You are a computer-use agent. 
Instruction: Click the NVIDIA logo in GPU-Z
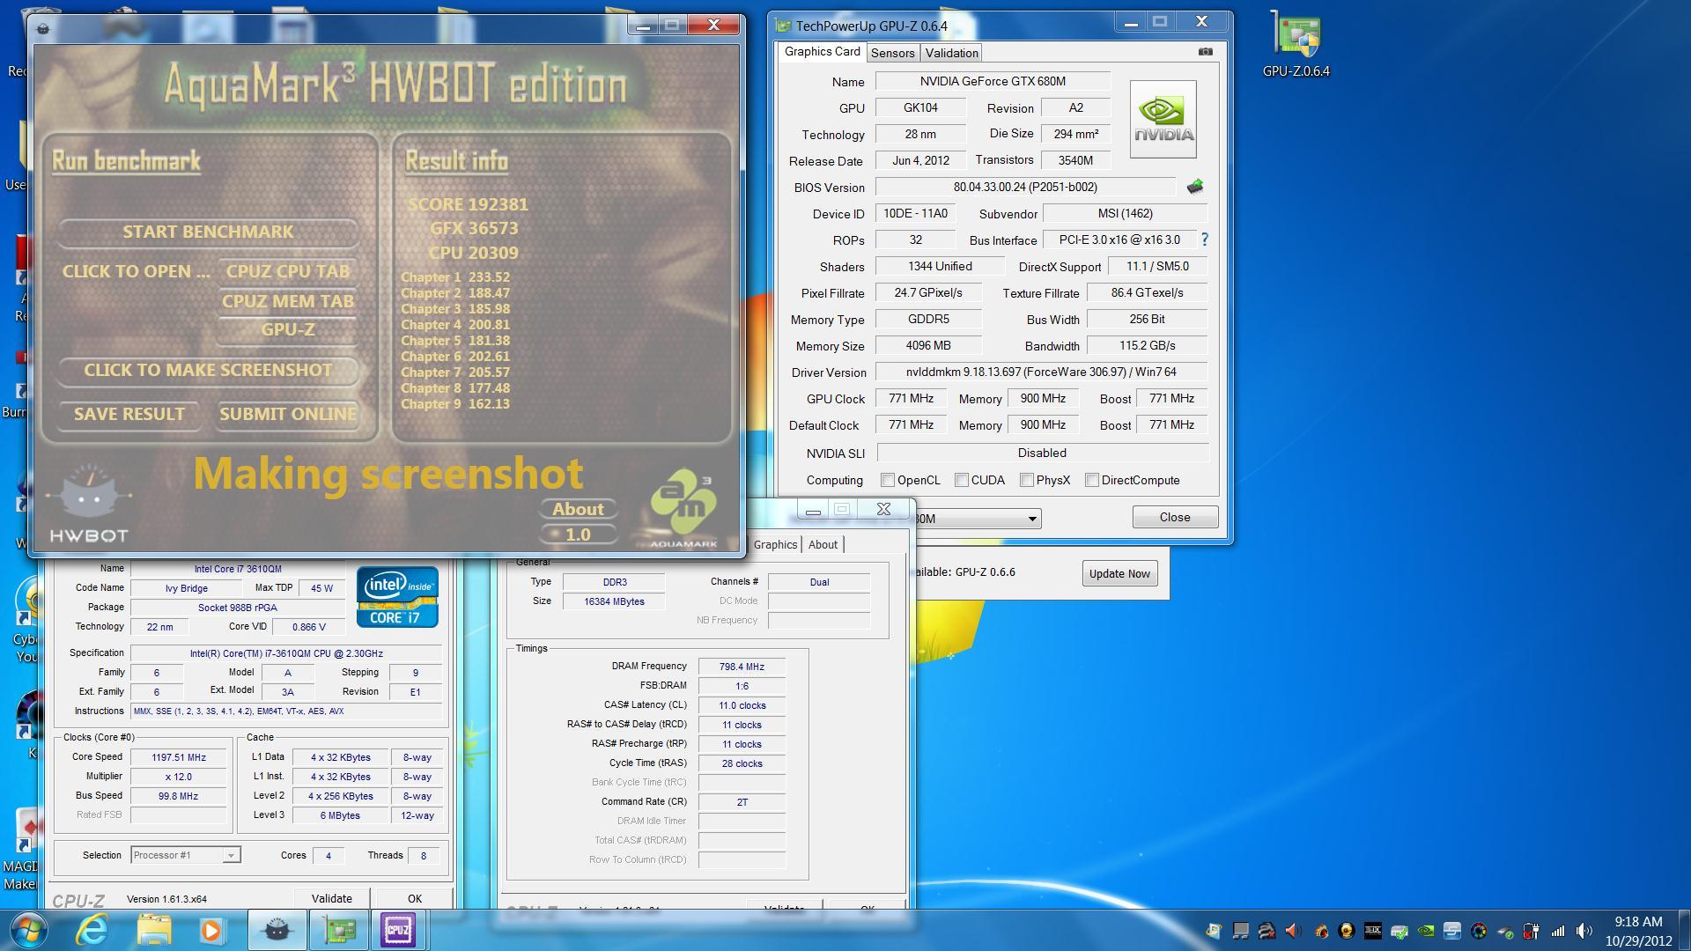click(x=1163, y=120)
